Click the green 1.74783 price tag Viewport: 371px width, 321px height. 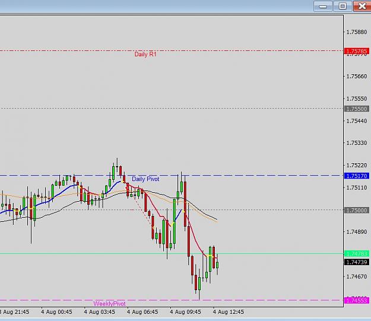coord(357,254)
